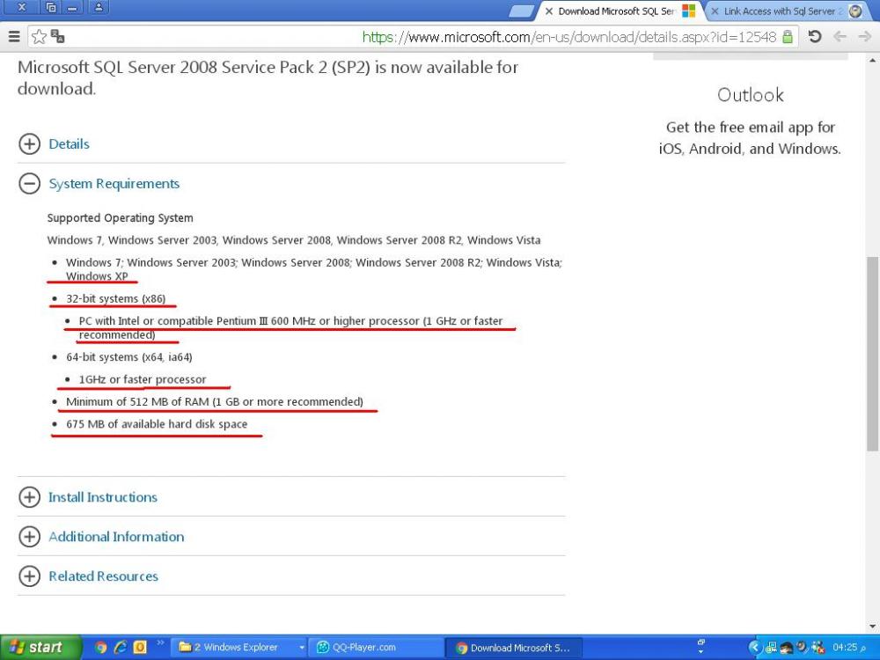
Task: Click the translate page icon
Action: 57,37
